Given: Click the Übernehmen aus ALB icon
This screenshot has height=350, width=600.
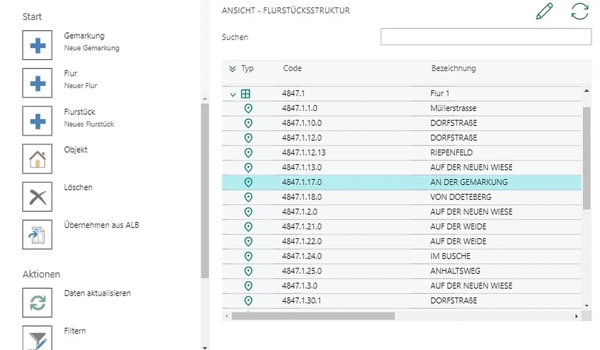Looking at the screenshot, I should coord(37,235).
